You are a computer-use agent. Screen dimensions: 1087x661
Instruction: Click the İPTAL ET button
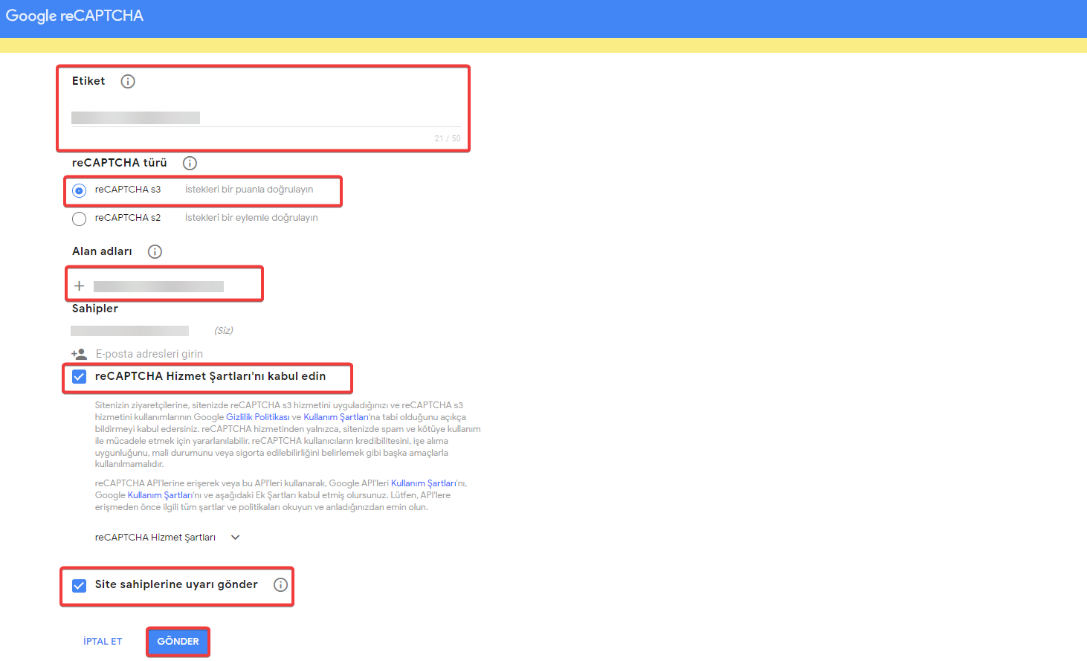[x=103, y=642]
